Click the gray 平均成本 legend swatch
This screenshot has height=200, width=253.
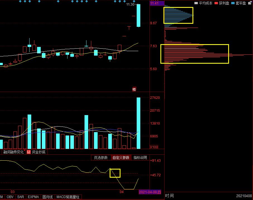(196, 3)
